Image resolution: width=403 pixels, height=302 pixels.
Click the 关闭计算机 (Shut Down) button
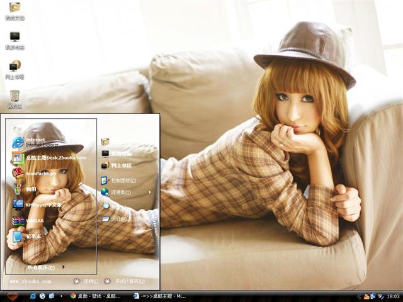pos(126,281)
